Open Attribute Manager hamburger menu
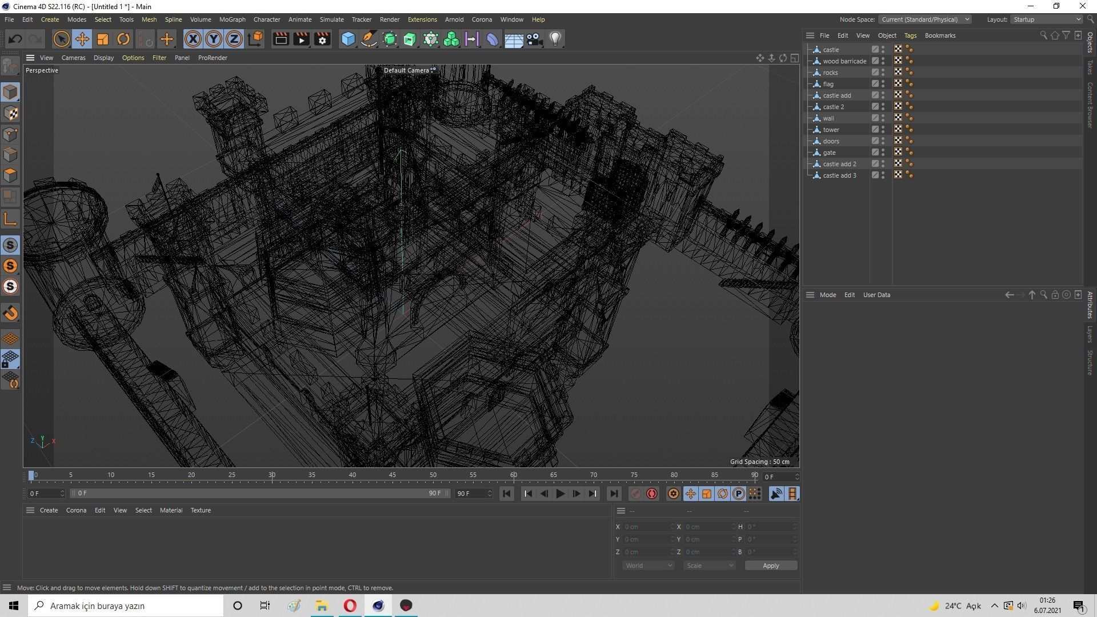 pyautogui.click(x=810, y=295)
